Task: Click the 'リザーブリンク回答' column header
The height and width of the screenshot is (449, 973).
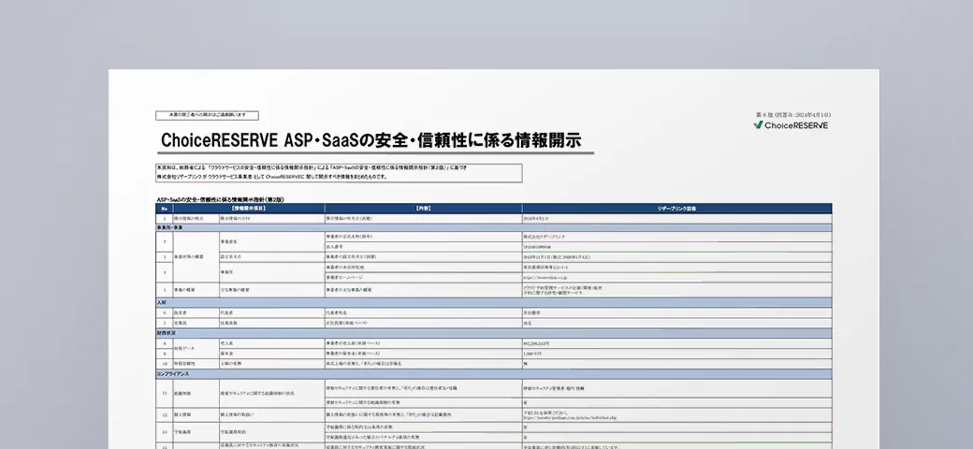Action: 677,209
